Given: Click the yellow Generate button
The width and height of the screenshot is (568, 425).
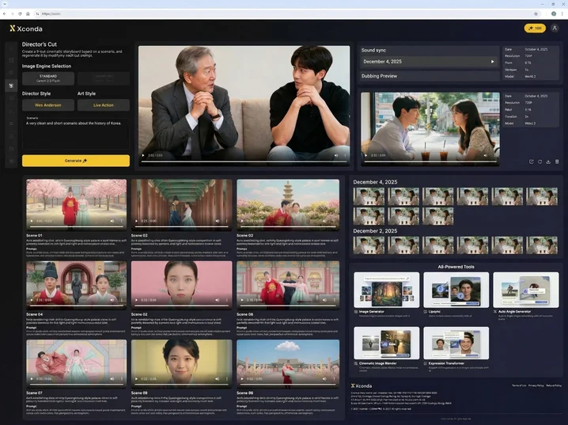Looking at the screenshot, I should 76,161.
